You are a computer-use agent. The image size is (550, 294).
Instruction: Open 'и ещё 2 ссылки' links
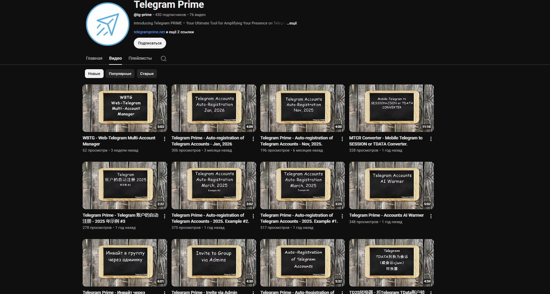point(180,32)
